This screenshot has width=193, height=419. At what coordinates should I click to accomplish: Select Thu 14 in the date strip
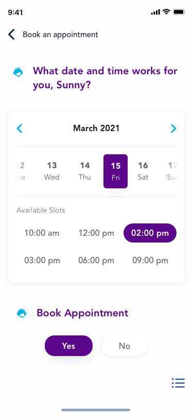pos(85,171)
